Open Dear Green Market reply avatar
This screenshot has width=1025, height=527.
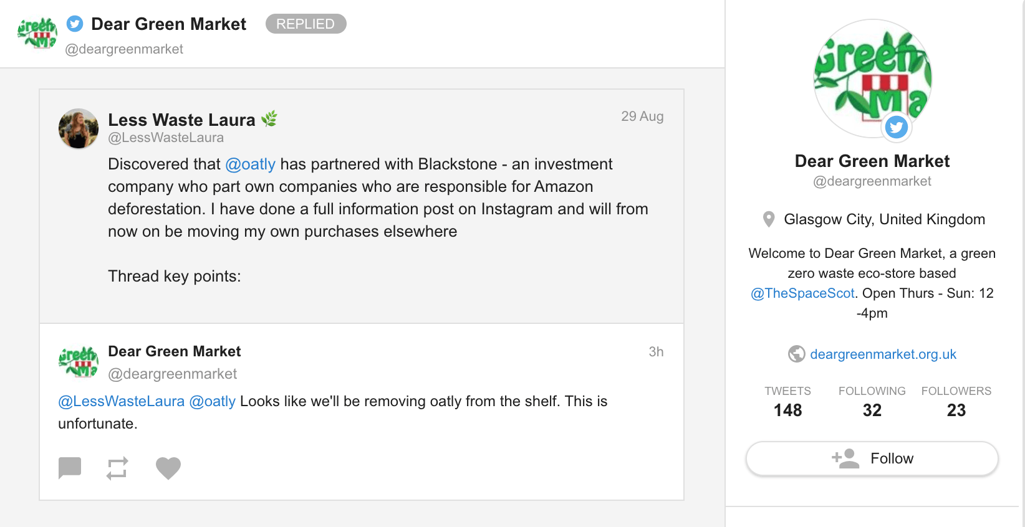79,363
